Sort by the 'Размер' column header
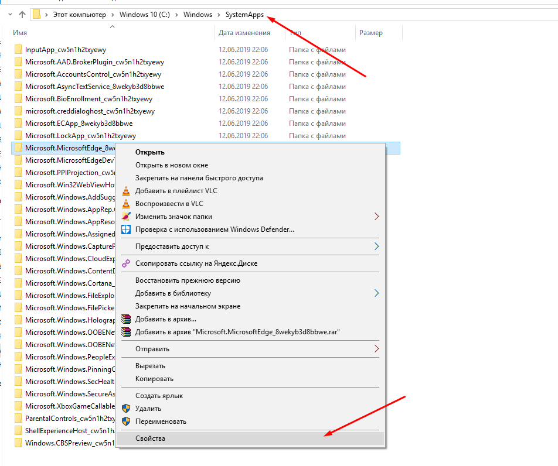The height and width of the screenshot is (466, 558). point(371,33)
